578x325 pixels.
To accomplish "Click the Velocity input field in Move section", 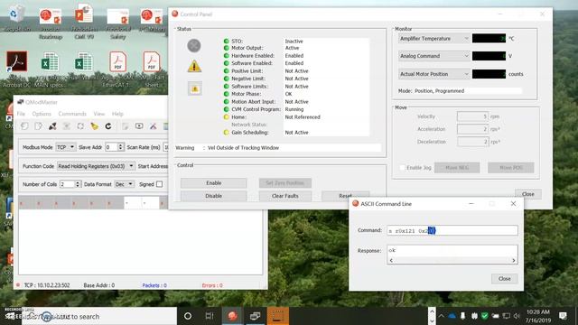I will [472, 116].
